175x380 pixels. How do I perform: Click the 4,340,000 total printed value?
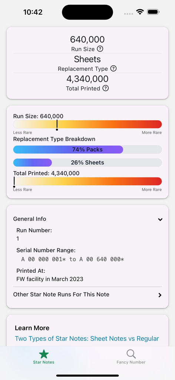coord(87,79)
